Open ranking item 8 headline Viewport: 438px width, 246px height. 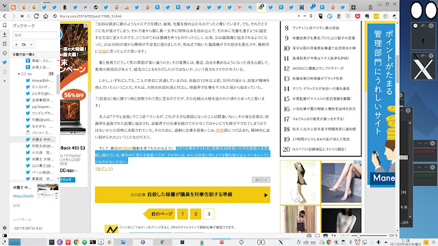click(315, 28)
